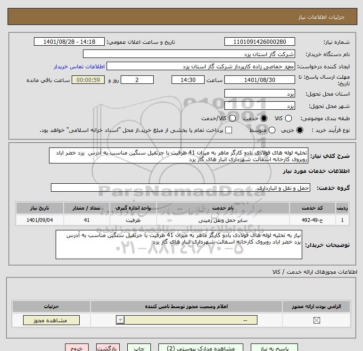Select the متوسط purchase type radio
The image size is (363, 351).
point(272,130)
